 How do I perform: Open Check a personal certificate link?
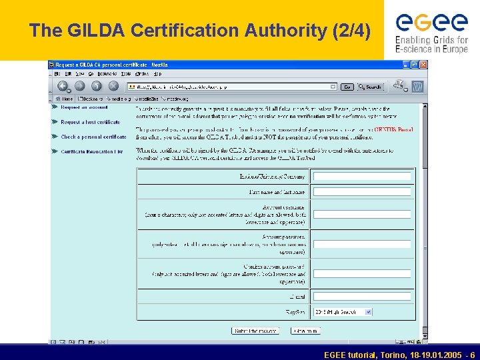(x=93, y=137)
